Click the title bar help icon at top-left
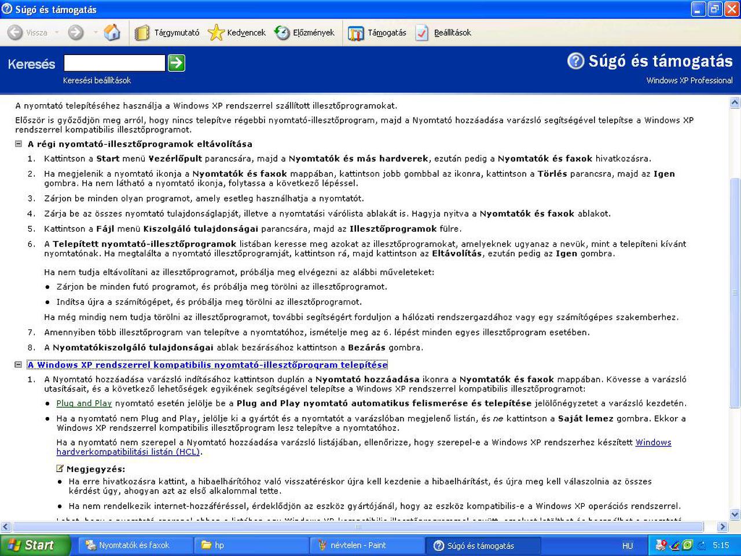The image size is (741, 556). coord(8,9)
